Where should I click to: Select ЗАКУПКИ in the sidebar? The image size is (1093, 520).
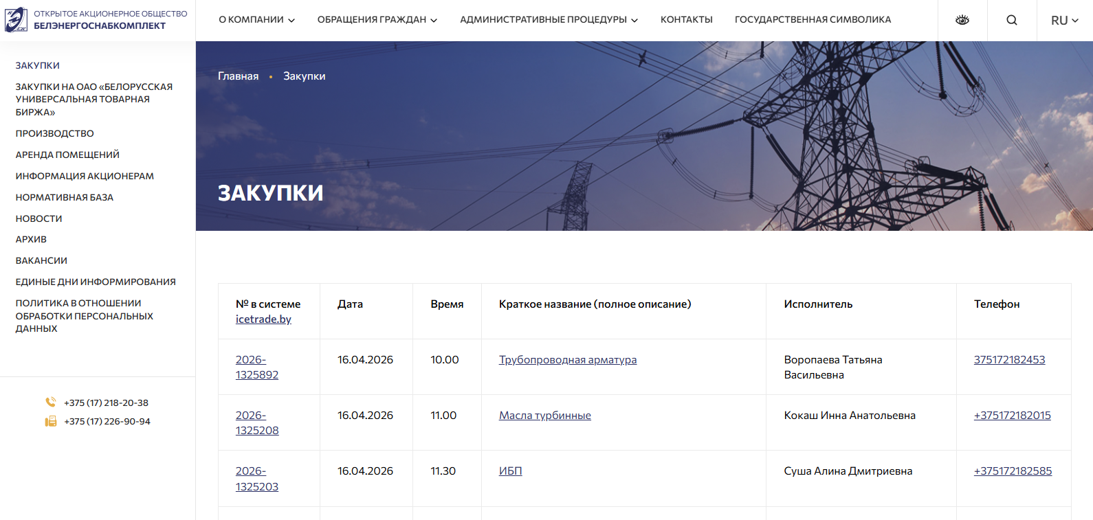point(38,66)
